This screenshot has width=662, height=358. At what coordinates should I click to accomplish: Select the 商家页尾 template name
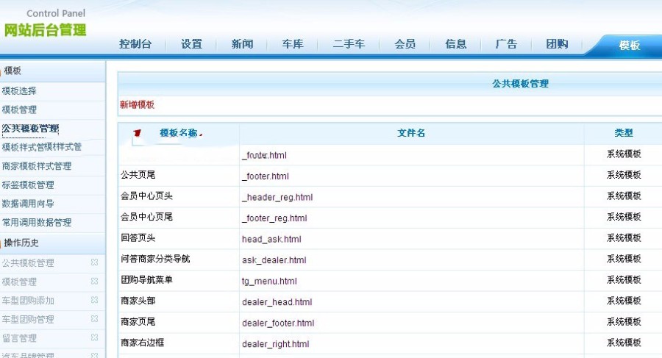tap(138, 322)
